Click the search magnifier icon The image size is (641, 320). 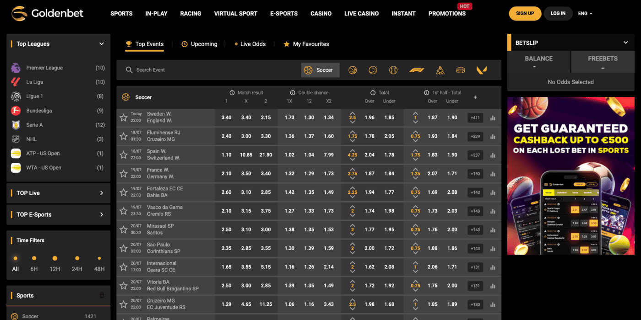[130, 70]
